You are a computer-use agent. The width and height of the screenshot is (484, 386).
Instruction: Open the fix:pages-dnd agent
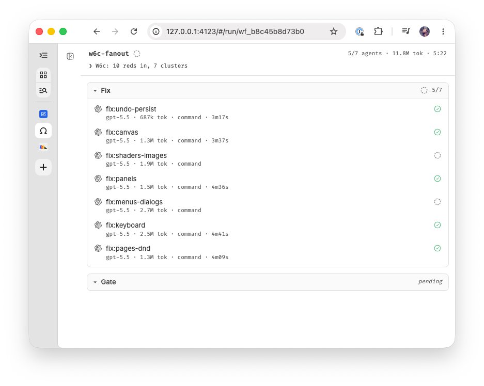268,252
